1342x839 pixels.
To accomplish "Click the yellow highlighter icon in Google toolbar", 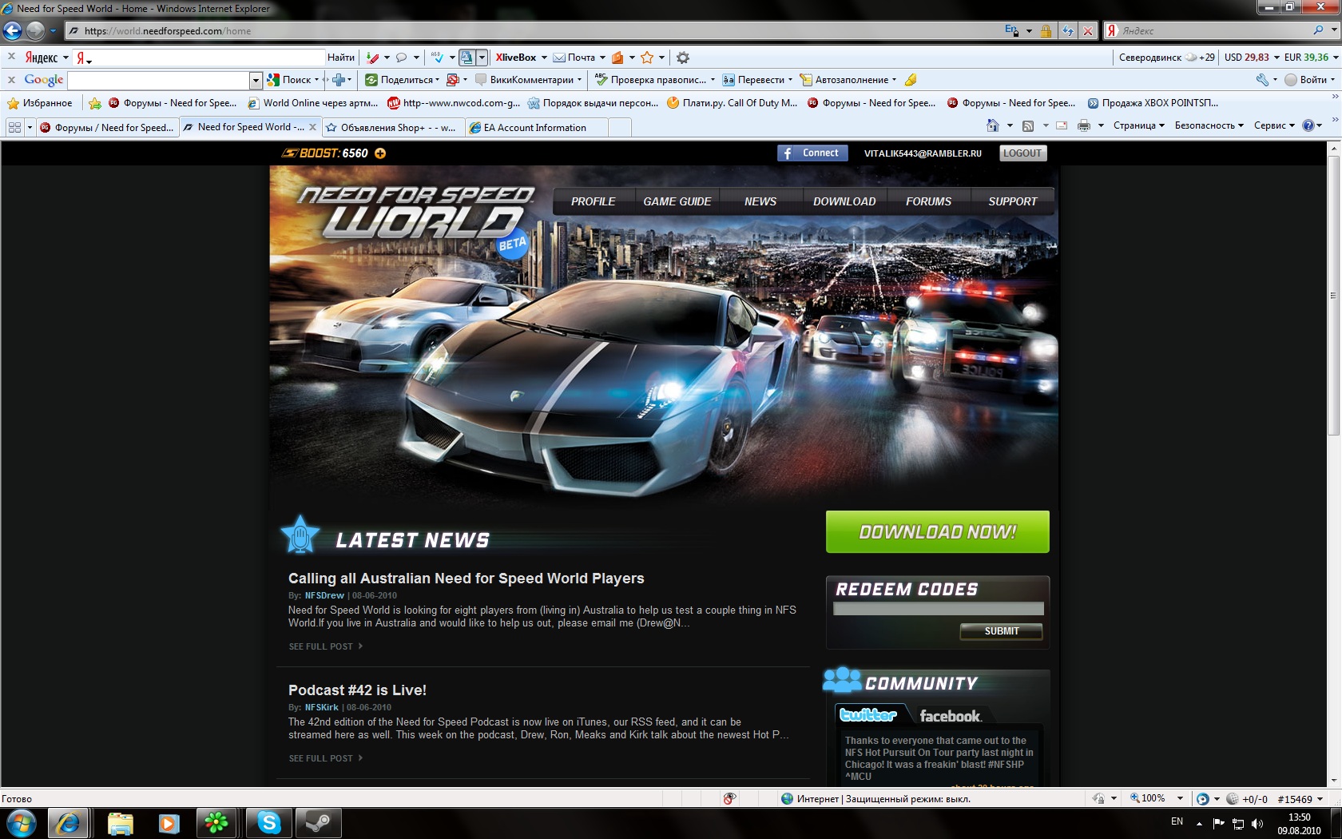I will coord(911,80).
